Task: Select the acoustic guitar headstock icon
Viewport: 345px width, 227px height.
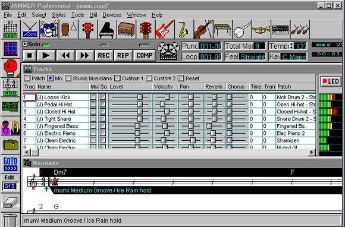Action: [146, 29]
